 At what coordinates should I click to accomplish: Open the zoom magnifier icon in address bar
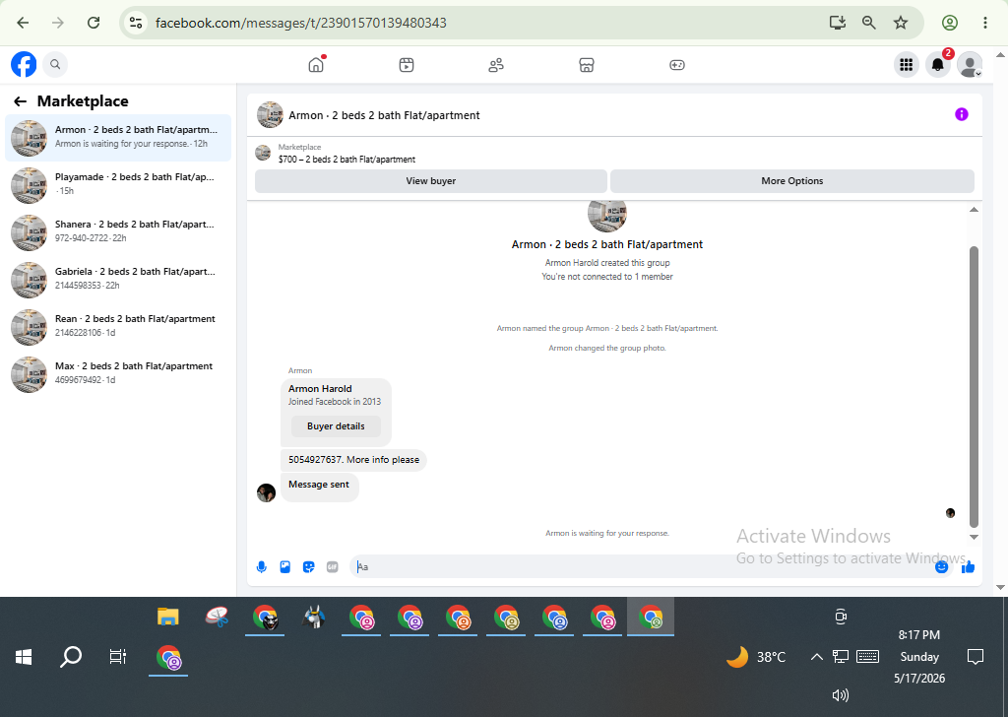pos(869,23)
